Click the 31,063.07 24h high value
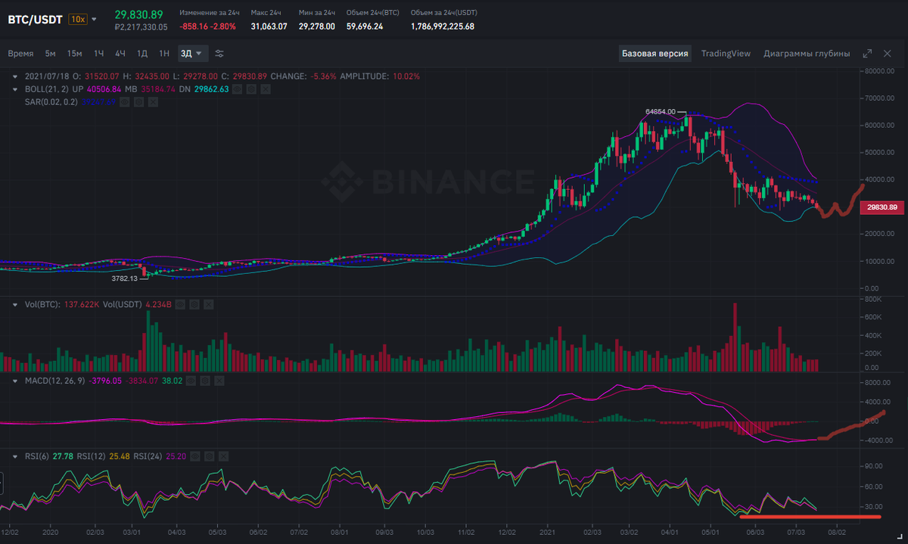This screenshot has width=908, height=544. pos(269,26)
